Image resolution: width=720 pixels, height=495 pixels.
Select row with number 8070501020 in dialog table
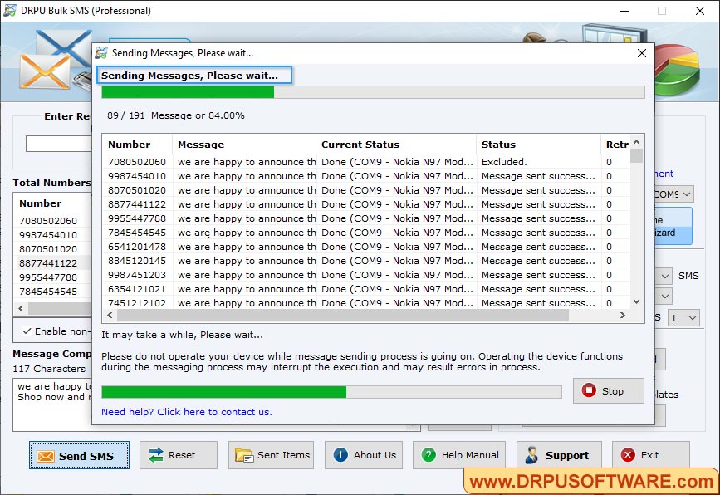pyautogui.click(x=367, y=190)
